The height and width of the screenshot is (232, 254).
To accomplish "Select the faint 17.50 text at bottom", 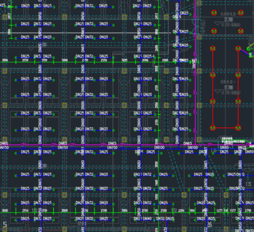I will click(x=82, y=223).
